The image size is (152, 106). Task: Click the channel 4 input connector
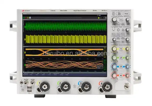[107, 87]
